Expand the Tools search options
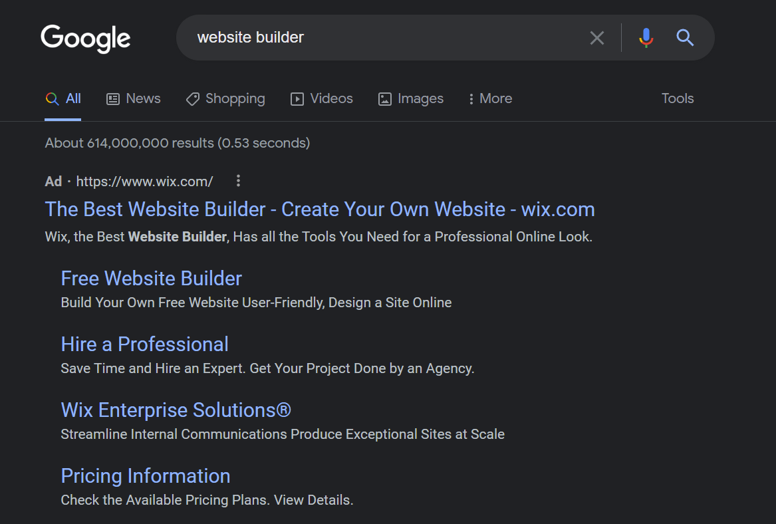Screen dimensions: 776x524 (x=677, y=98)
